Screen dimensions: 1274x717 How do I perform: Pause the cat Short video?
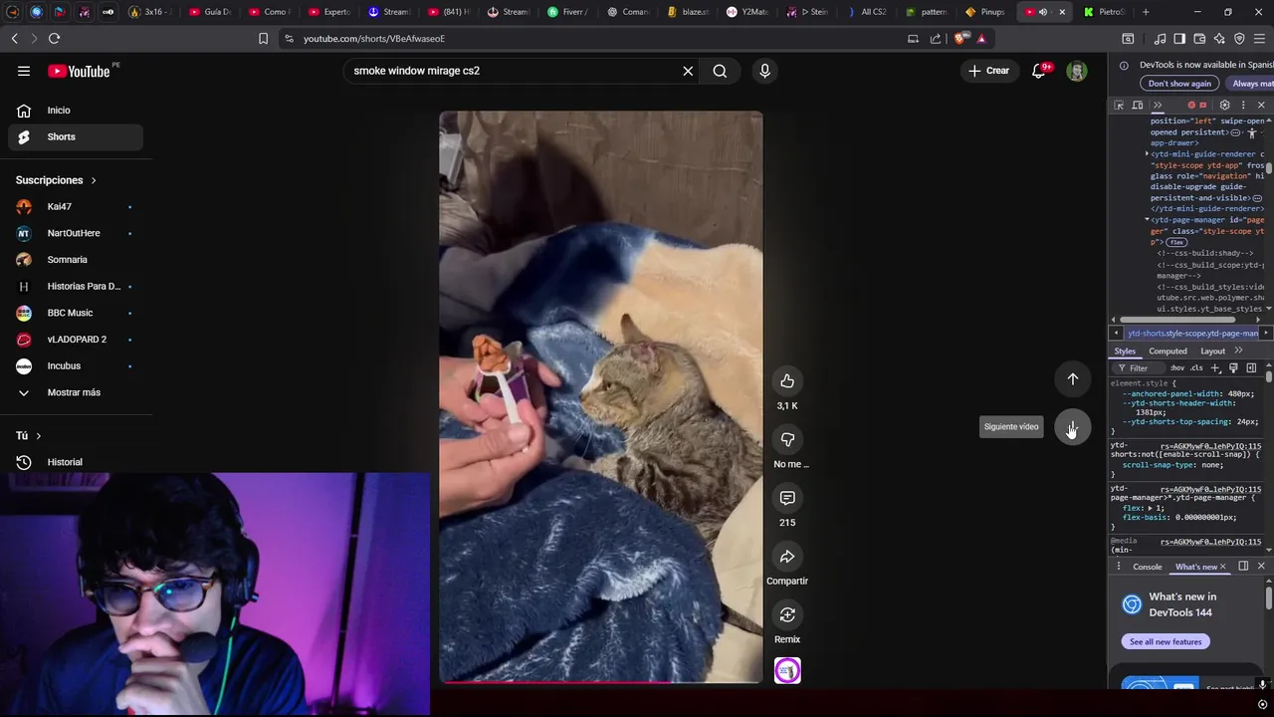point(601,396)
